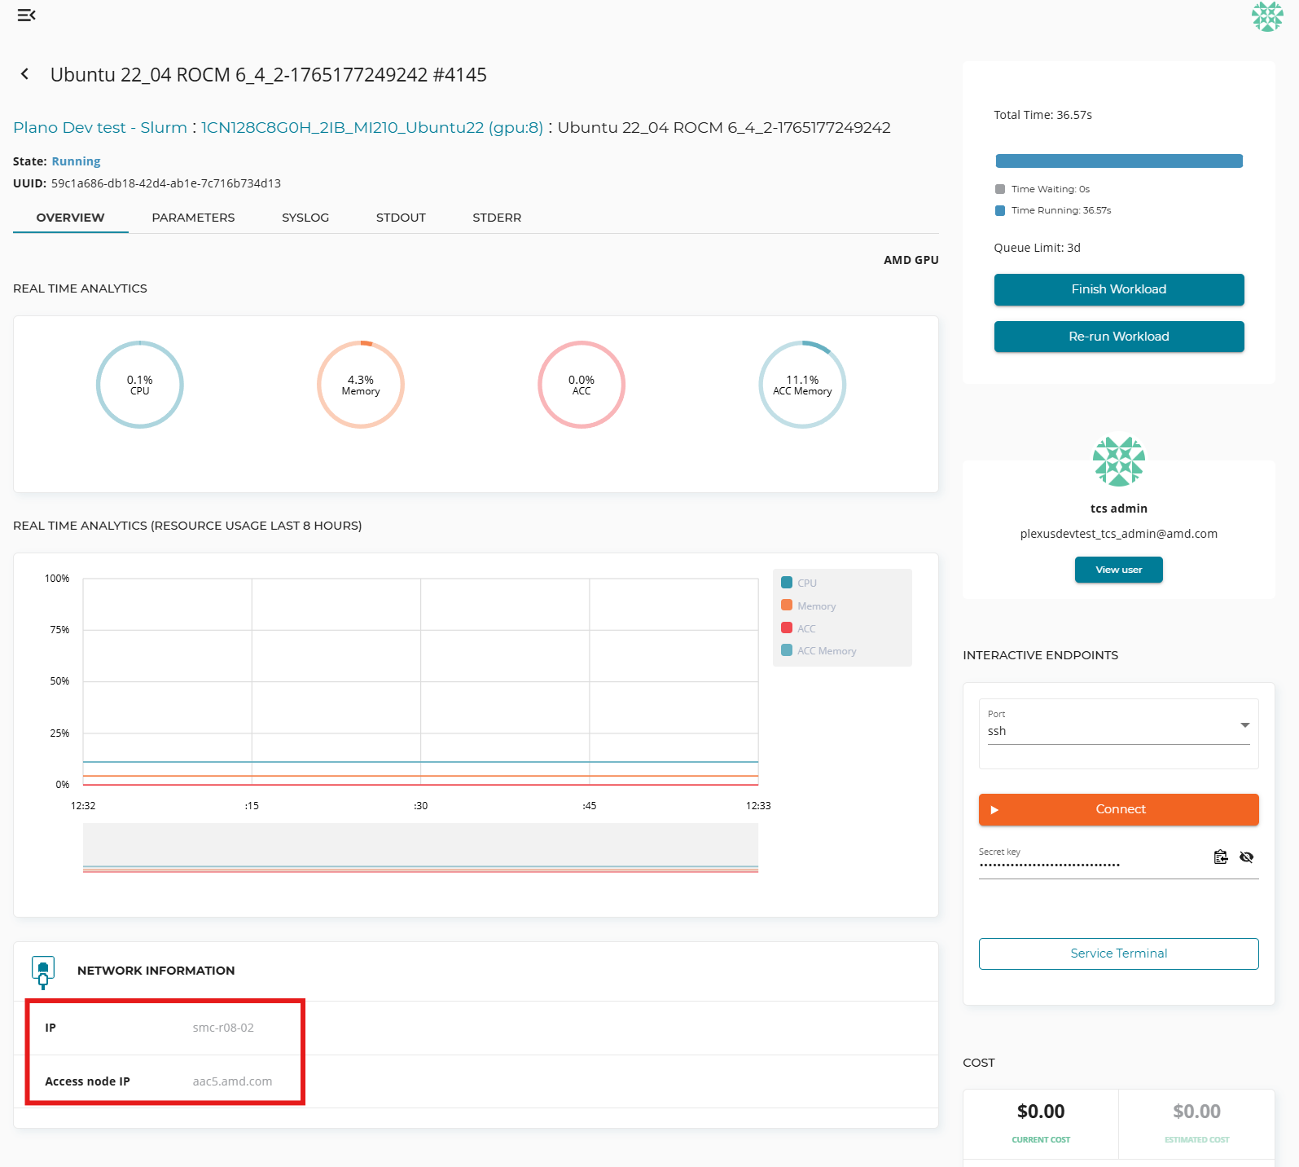Copy secret key with clipboard icon
Viewport: 1299px width, 1167px height.
point(1220,857)
